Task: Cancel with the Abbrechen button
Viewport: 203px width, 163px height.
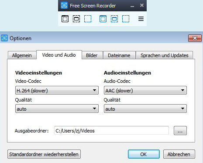Action: [x=179, y=154]
